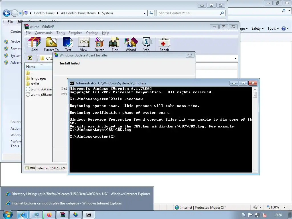Click the Add icon in WinRAR toolbar
Viewport: 292px width, 219px height.
34,44
